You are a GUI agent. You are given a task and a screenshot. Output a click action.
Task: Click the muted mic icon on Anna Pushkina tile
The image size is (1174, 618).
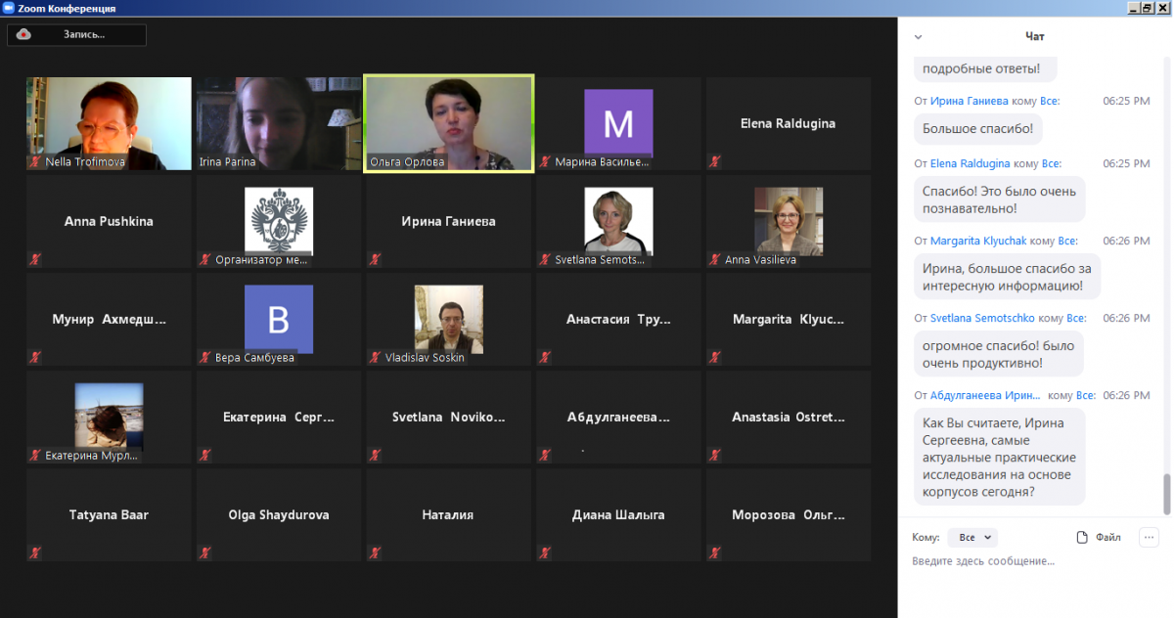click(x=36, y=260)
